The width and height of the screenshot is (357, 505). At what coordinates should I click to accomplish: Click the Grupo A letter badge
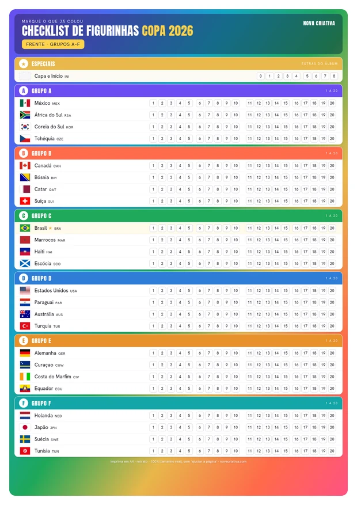[x=24, y=91]
